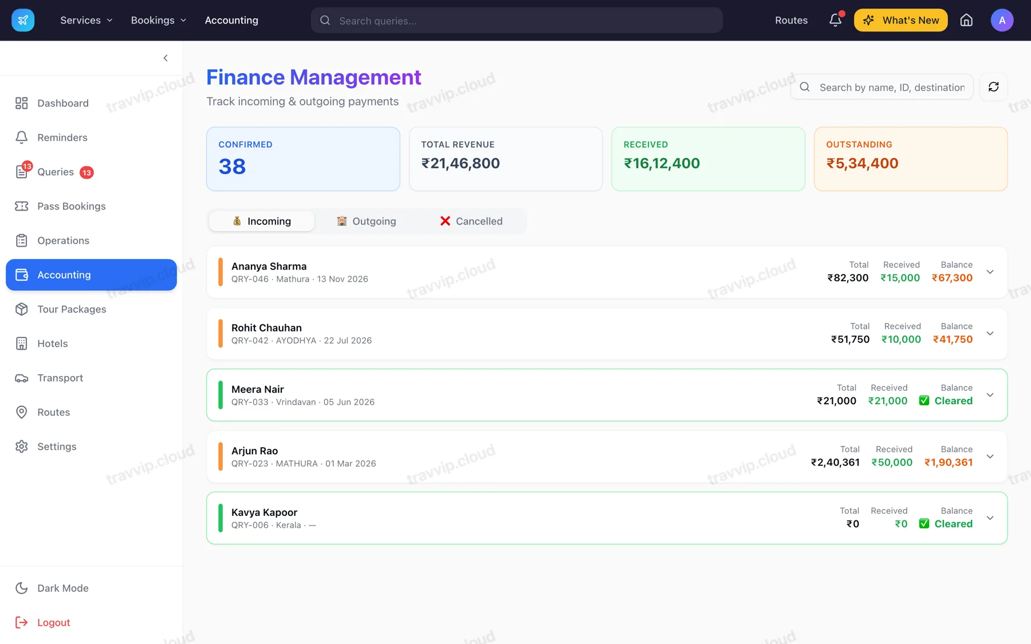Click the Routes map pin icon
The width and height of the screenshot is (1031, 644).
tap(22, 412)
